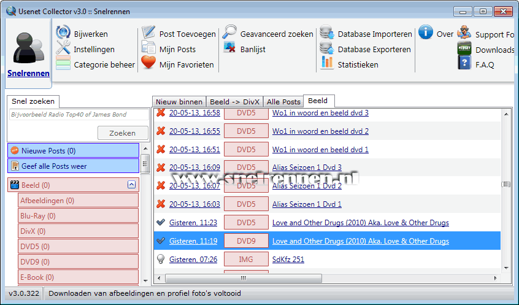Screen dimensions: 519x305
Task: Switch to the Nieuw binnen tab
Action: [x=179, y=102]
